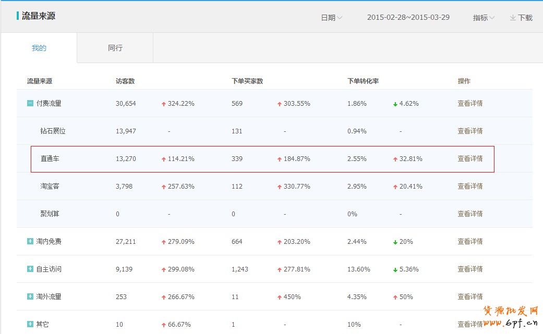Open 查看详情 for 淘宝客
Image resolution: width=543 pixels, height=334 pixels.
pyautogui.click(x=470, y=186)
